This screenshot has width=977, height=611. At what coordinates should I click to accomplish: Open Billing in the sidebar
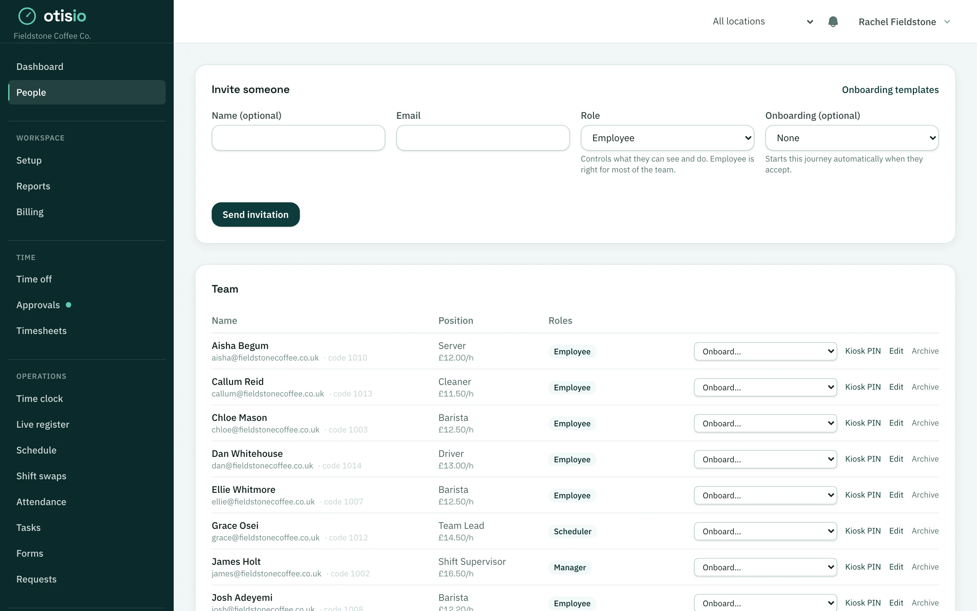click(x=87, y=212)
